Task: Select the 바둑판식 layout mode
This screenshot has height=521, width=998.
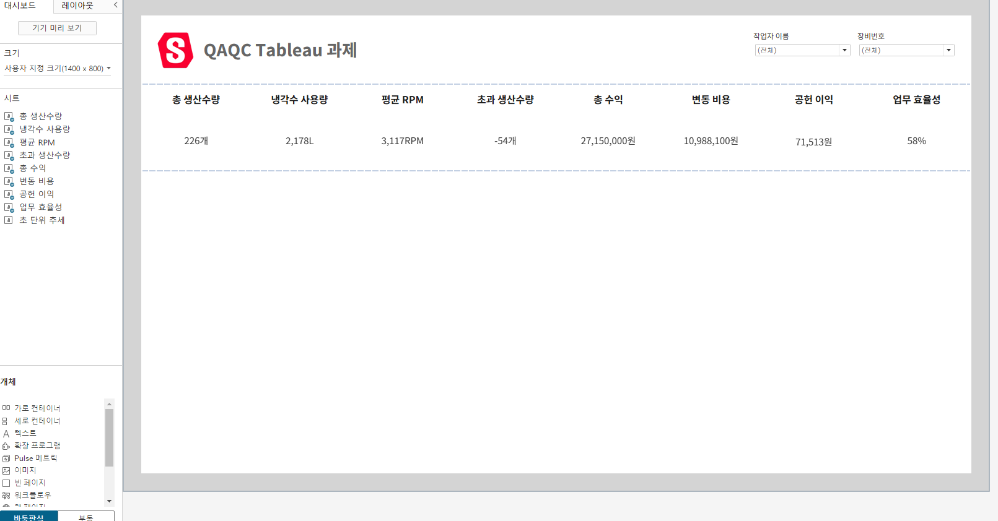Action: pyautogui.click(x=29, y=517)
